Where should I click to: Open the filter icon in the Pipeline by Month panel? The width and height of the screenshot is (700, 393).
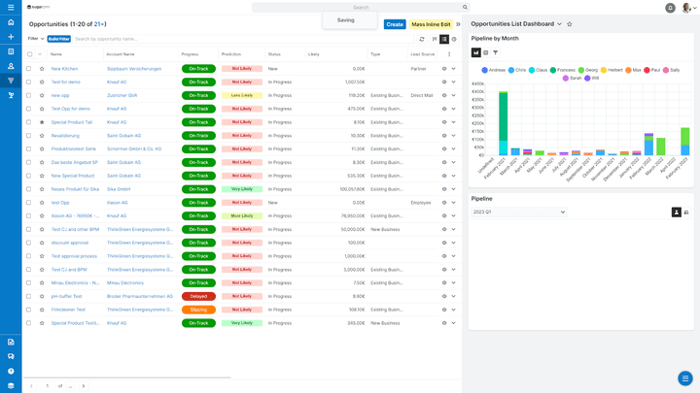pos(495,52)
